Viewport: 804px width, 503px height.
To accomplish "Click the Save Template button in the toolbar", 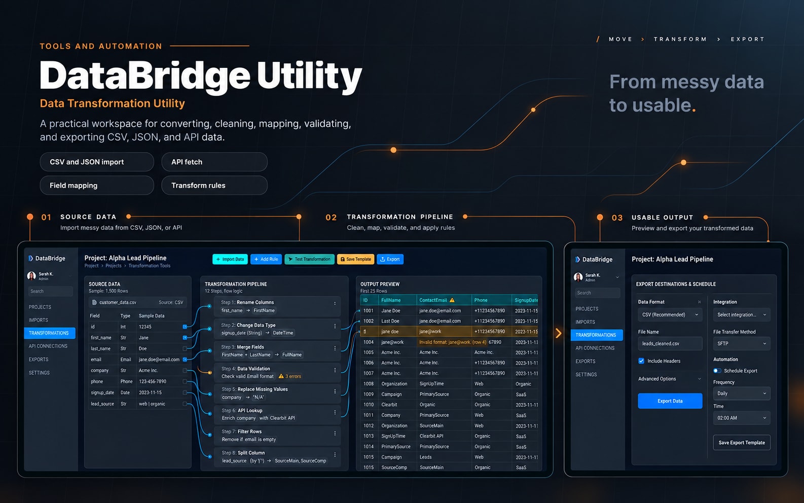I will [355, 259].
